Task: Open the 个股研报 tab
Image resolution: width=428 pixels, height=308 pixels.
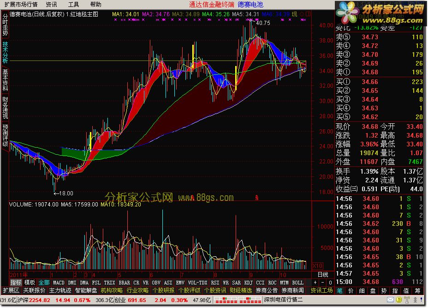Action: tap(163, 290)
